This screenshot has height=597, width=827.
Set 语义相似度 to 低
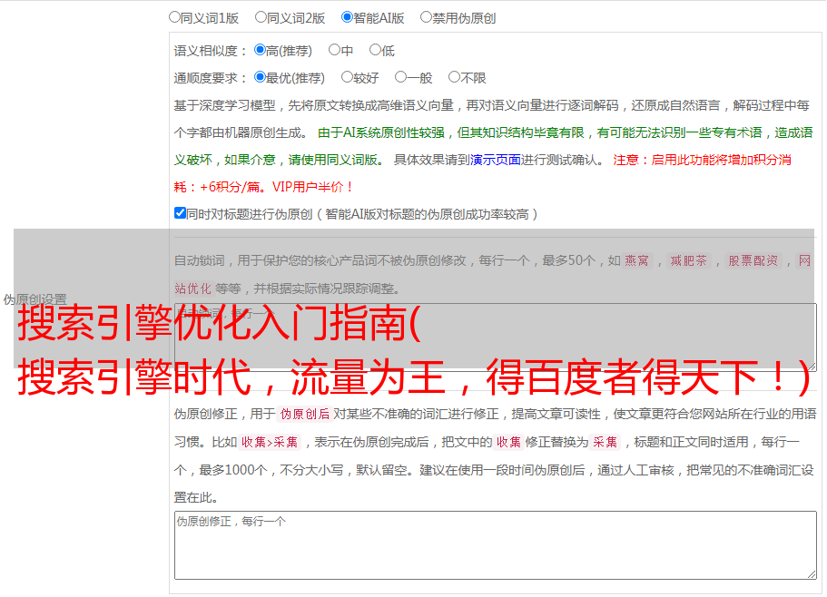tap(375, 51)
